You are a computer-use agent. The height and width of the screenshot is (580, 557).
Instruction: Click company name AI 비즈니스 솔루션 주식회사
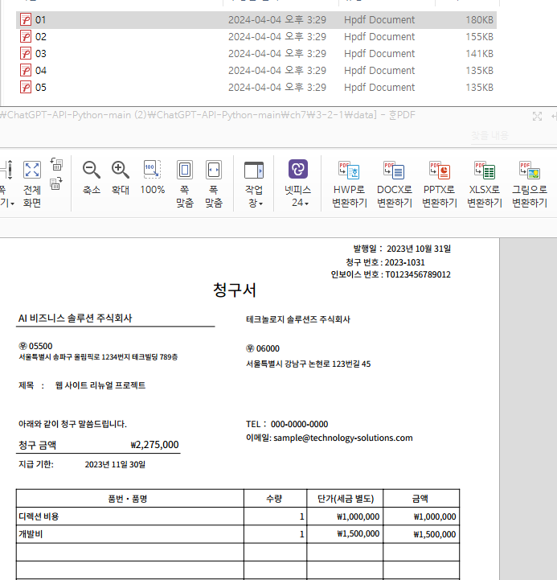75,318
